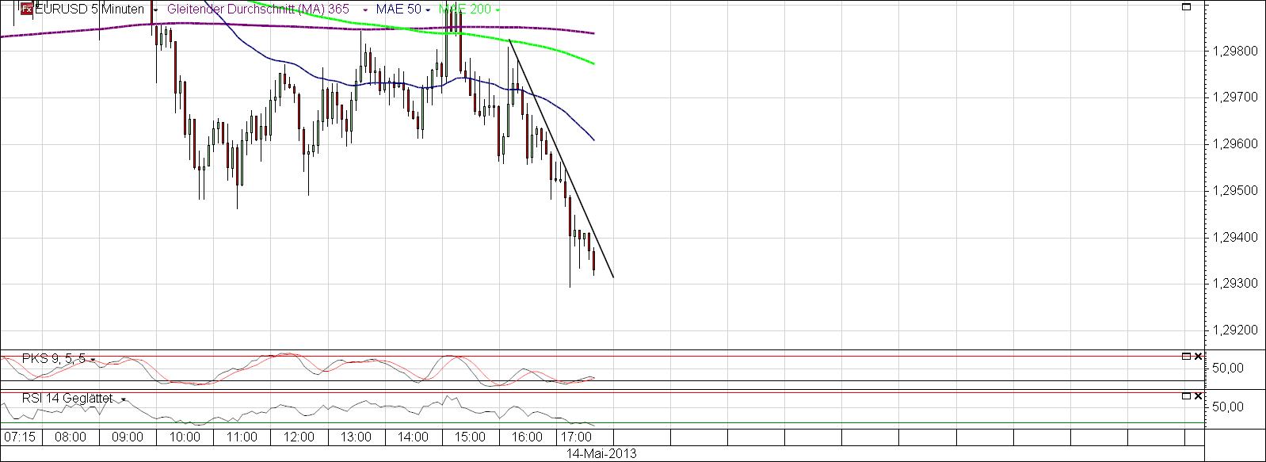
Task: Open the MAE 50 dropdown arrow
Action: (429, 10)
